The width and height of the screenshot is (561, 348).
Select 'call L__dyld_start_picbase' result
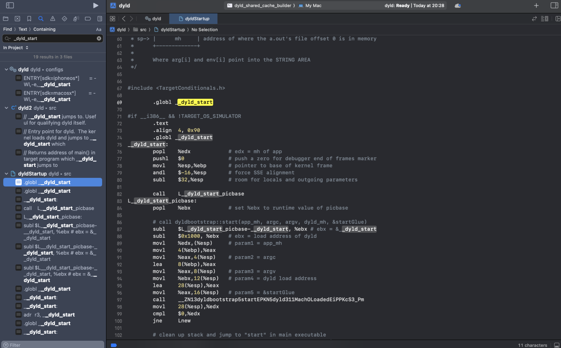(53, 208)
